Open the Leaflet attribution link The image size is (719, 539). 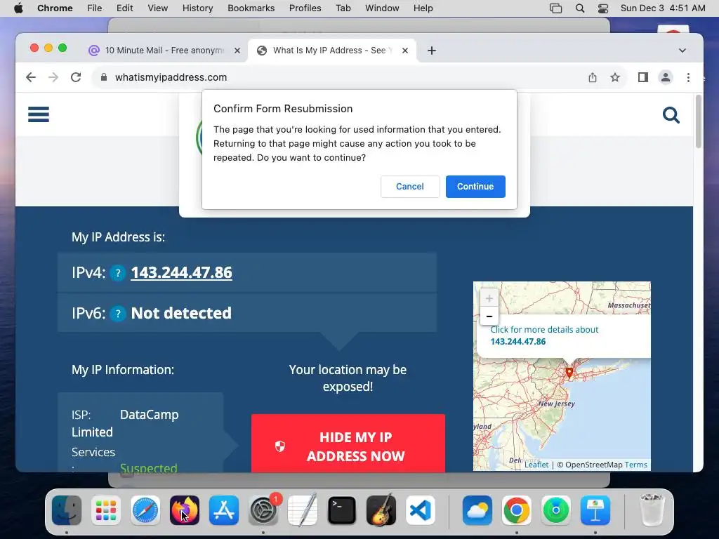[x=536, y=465]
